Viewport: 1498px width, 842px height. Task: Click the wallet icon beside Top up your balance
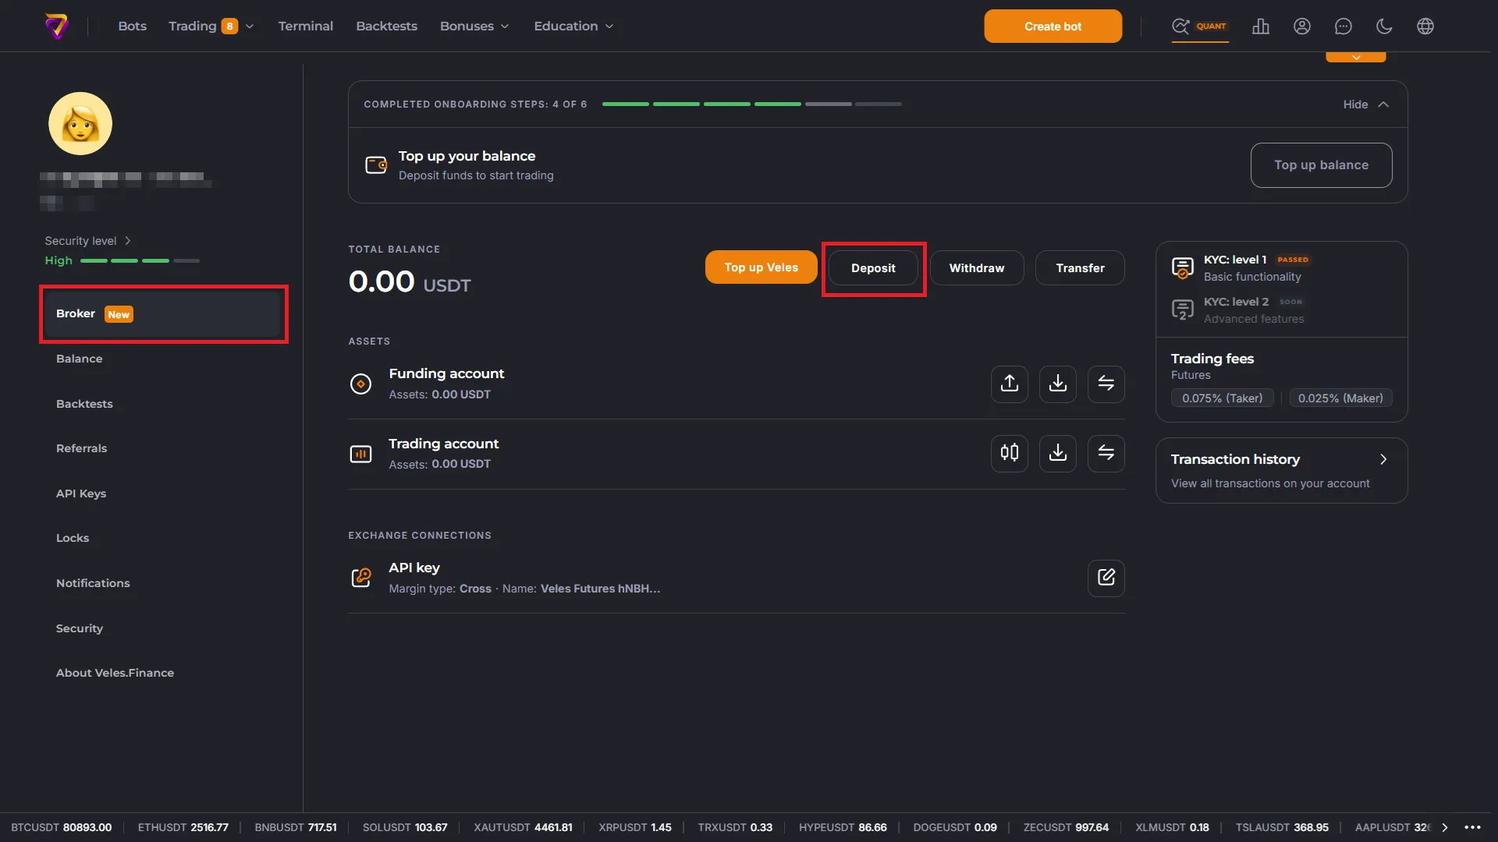pyautogui.click(x=376, y=165)
